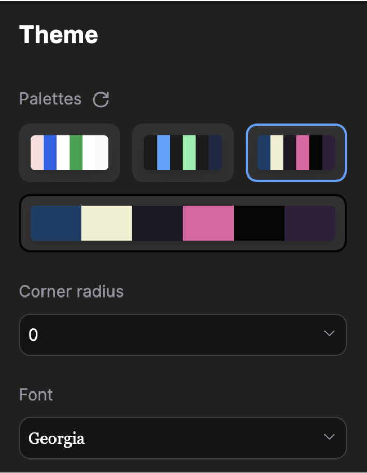367x473 pixels.
Task: Select the first palette with pink and green
Action: pos(69,152)
